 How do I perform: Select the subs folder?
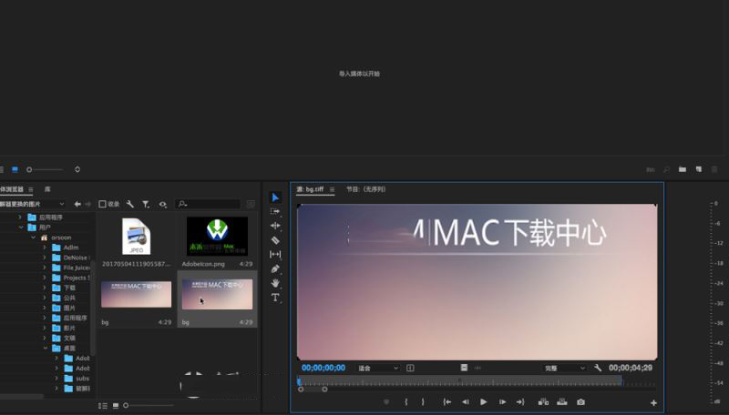point(77,378)
